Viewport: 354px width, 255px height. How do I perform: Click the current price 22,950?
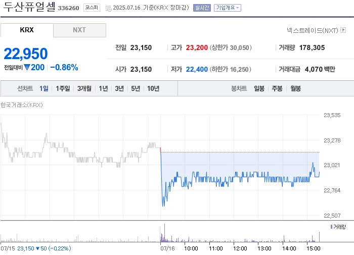click(26, 54)
